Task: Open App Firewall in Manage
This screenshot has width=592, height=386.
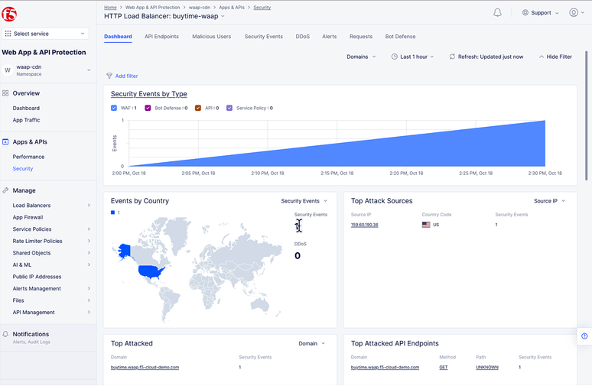Action: 28,217
